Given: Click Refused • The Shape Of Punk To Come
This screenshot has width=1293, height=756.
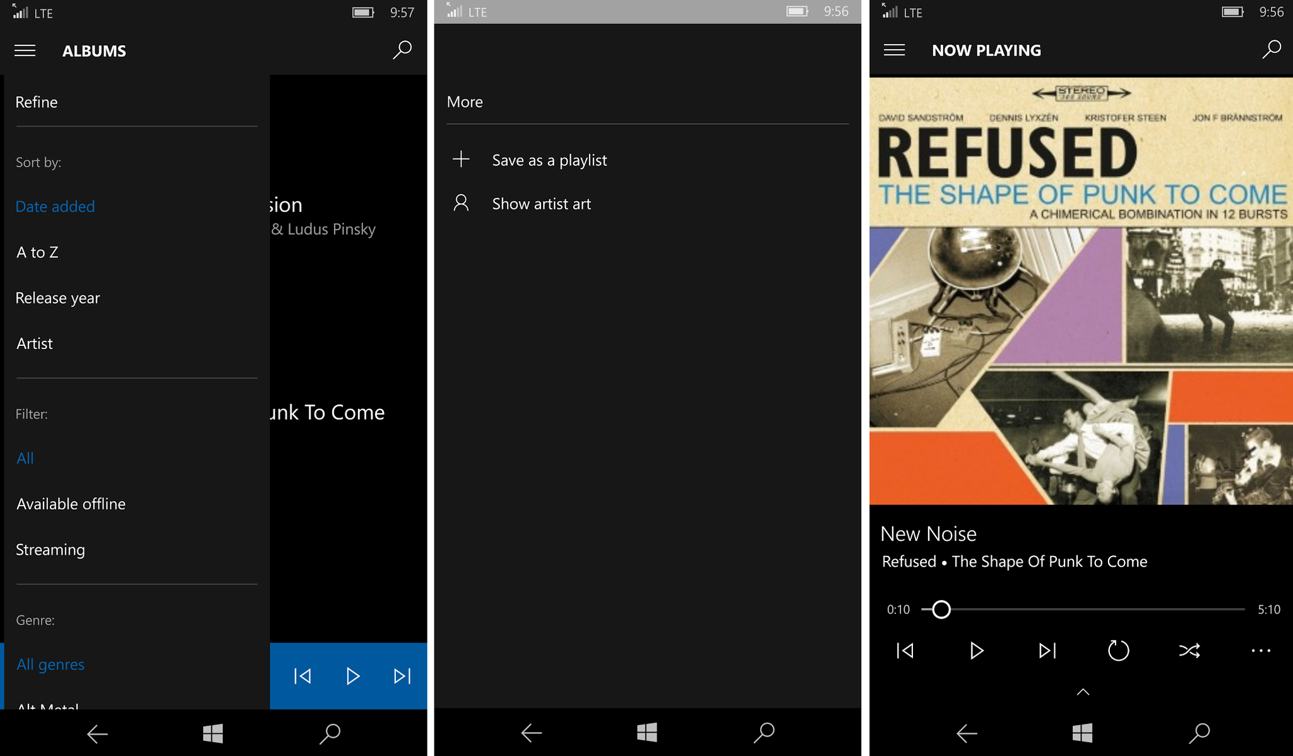Looking at the screenshot, I should [1014, 562].
